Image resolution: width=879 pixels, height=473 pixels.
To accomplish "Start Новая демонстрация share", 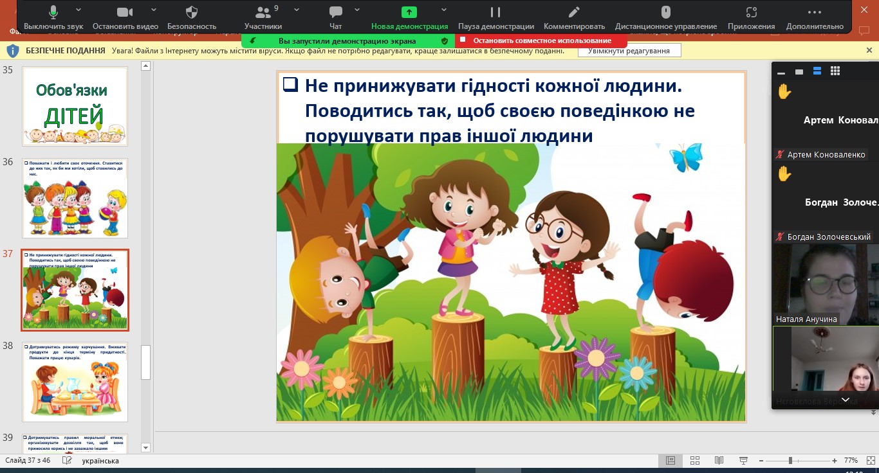I will click(x=409, y=17).
